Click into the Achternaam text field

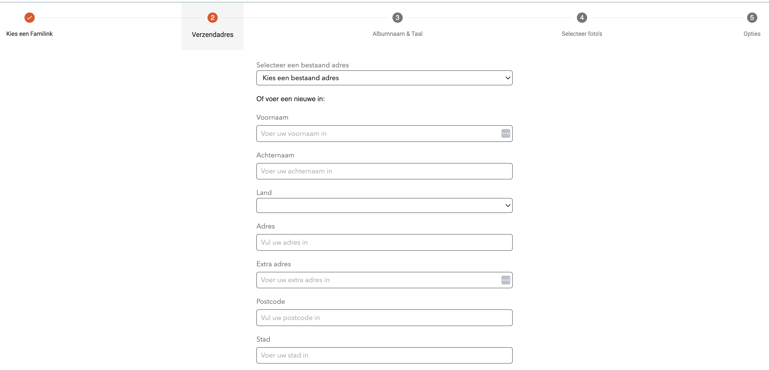pos(384,171)
